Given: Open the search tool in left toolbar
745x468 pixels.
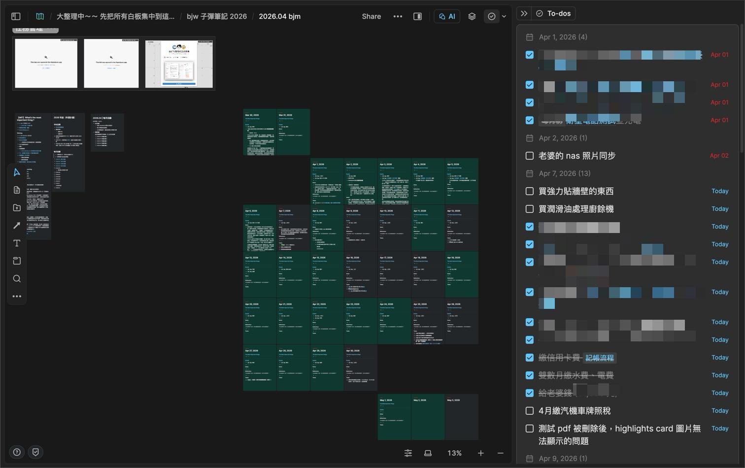Looking at the screenshot, I should [17, 279].
